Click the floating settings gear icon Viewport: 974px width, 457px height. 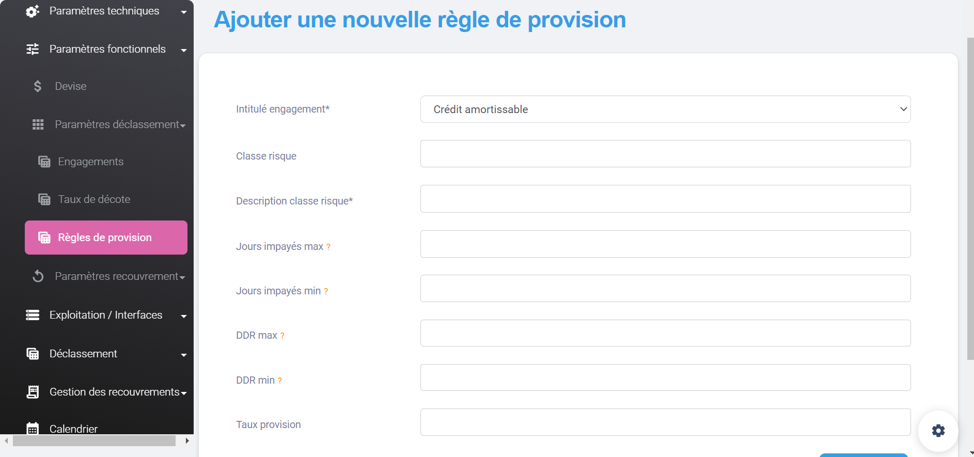(938, 431)
